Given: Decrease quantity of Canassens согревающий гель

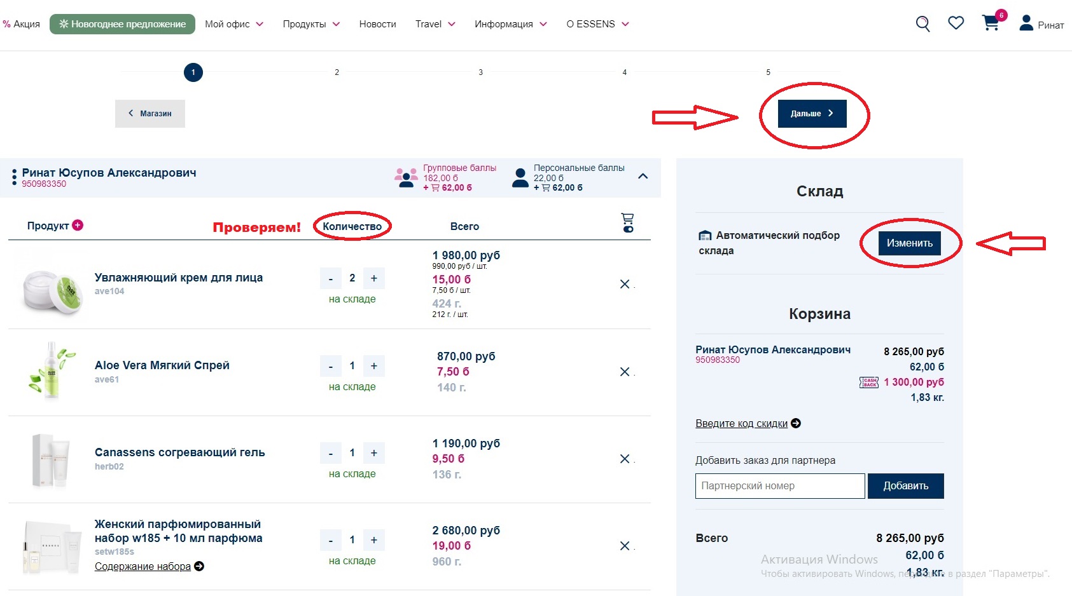Looking at the screenshot, I should pos(330,453).
